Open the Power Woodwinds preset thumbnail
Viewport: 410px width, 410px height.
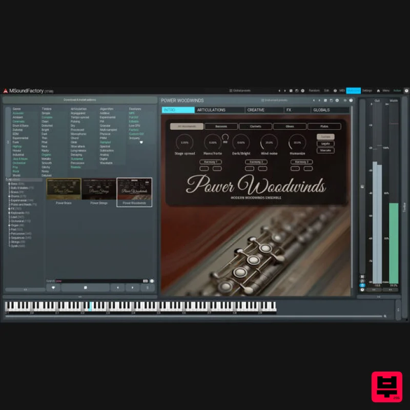[134, 190]
